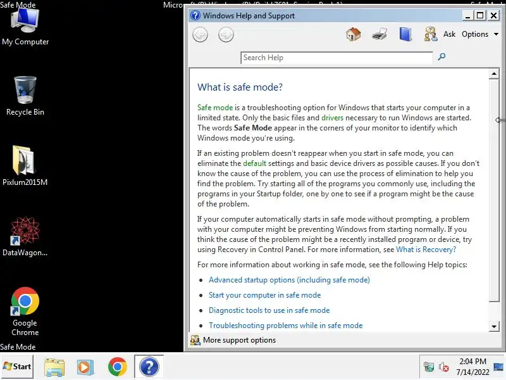Viewport: 506px width, 380px height.
Task: Click More support options
Action: (239, 340)
